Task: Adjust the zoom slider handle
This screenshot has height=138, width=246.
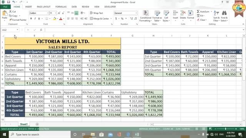Action: [x=226, y=129]
